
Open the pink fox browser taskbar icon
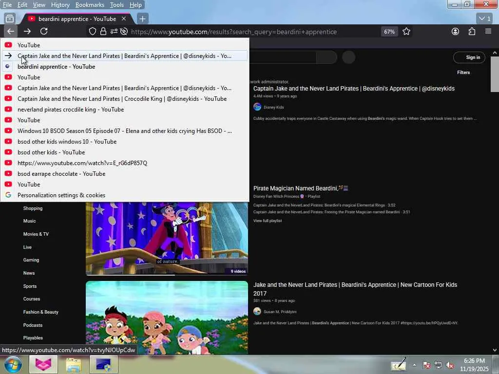tap(43, 364)
